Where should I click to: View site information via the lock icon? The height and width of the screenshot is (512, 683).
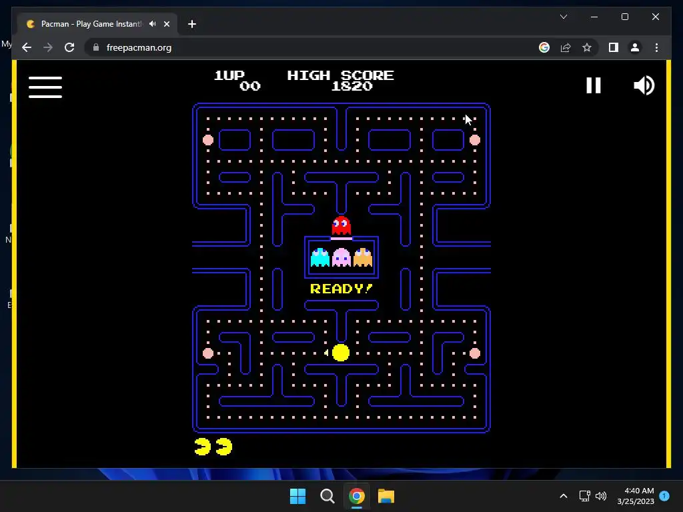pyautogui.click(x=96, y=47)
